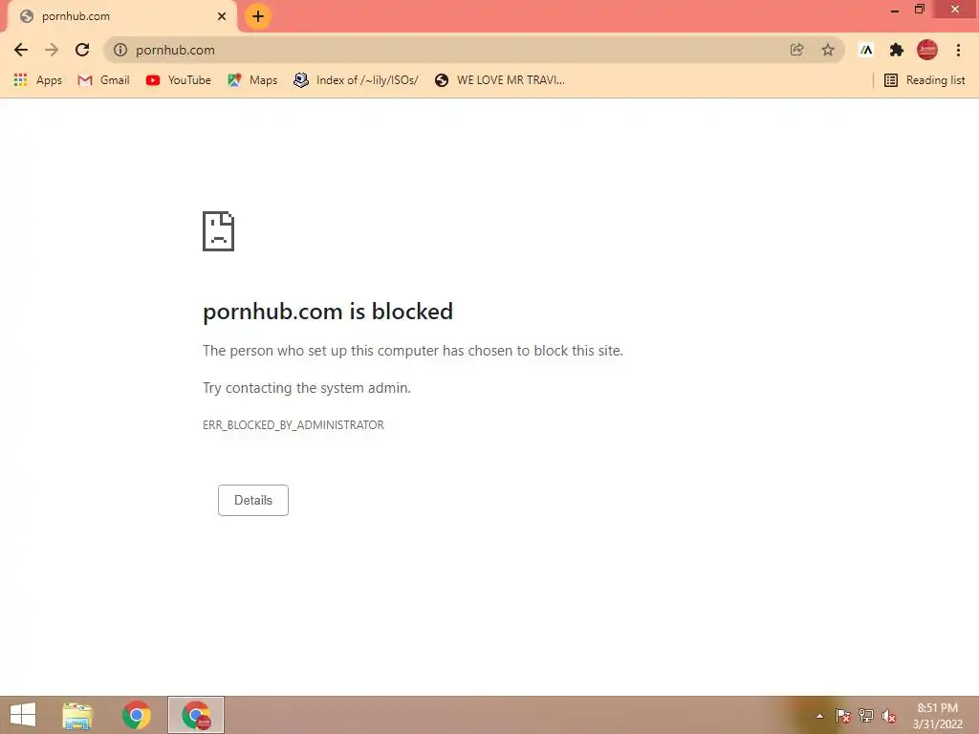Open the Apps bookmark shortcut
This screenshot has height=734, width=979.
[x=38, y=80]
